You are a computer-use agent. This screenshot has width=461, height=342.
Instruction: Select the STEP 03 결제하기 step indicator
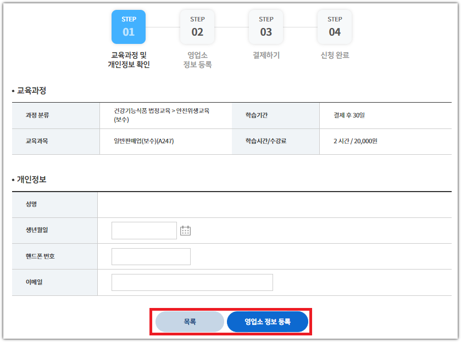pyautogui.click(x=265, y=26)
